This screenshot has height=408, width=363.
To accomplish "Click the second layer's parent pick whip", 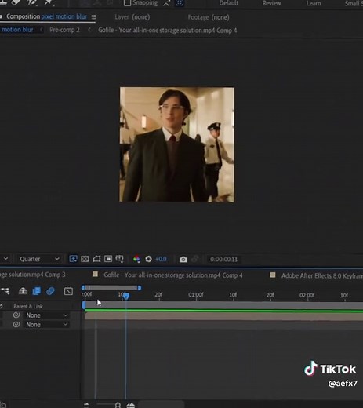I will point(16,324).
